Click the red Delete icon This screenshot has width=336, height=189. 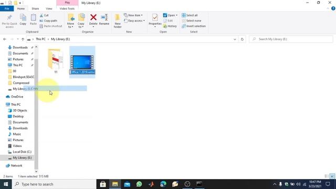[x=93, y=17]
